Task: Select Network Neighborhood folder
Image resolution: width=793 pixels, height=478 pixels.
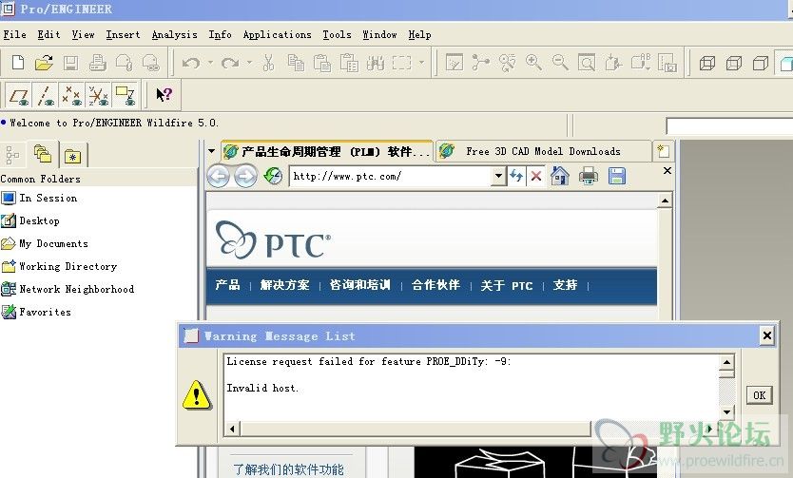Action: [68, 289]
